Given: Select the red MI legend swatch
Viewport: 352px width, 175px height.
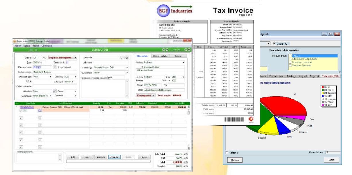Looking at the screenshot, I should [x=323, y=87].
